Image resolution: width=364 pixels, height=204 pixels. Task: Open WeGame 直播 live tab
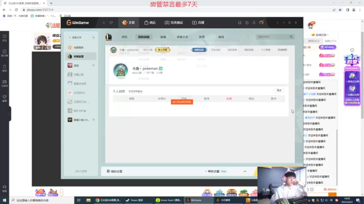coord(198,23)
